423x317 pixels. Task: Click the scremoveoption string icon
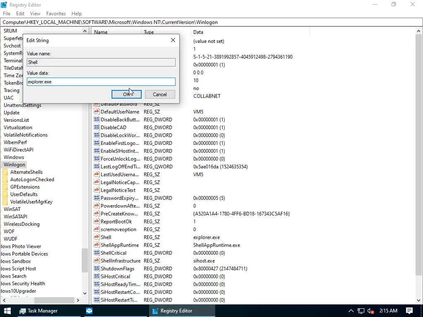tap(97, 229)
